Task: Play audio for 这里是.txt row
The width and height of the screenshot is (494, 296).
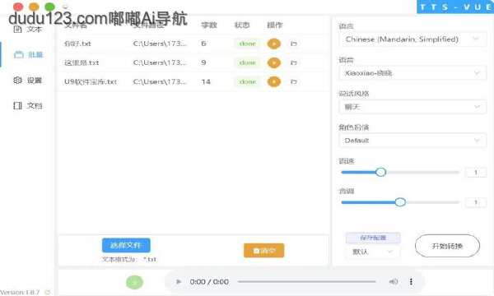Action: (274, 63)
